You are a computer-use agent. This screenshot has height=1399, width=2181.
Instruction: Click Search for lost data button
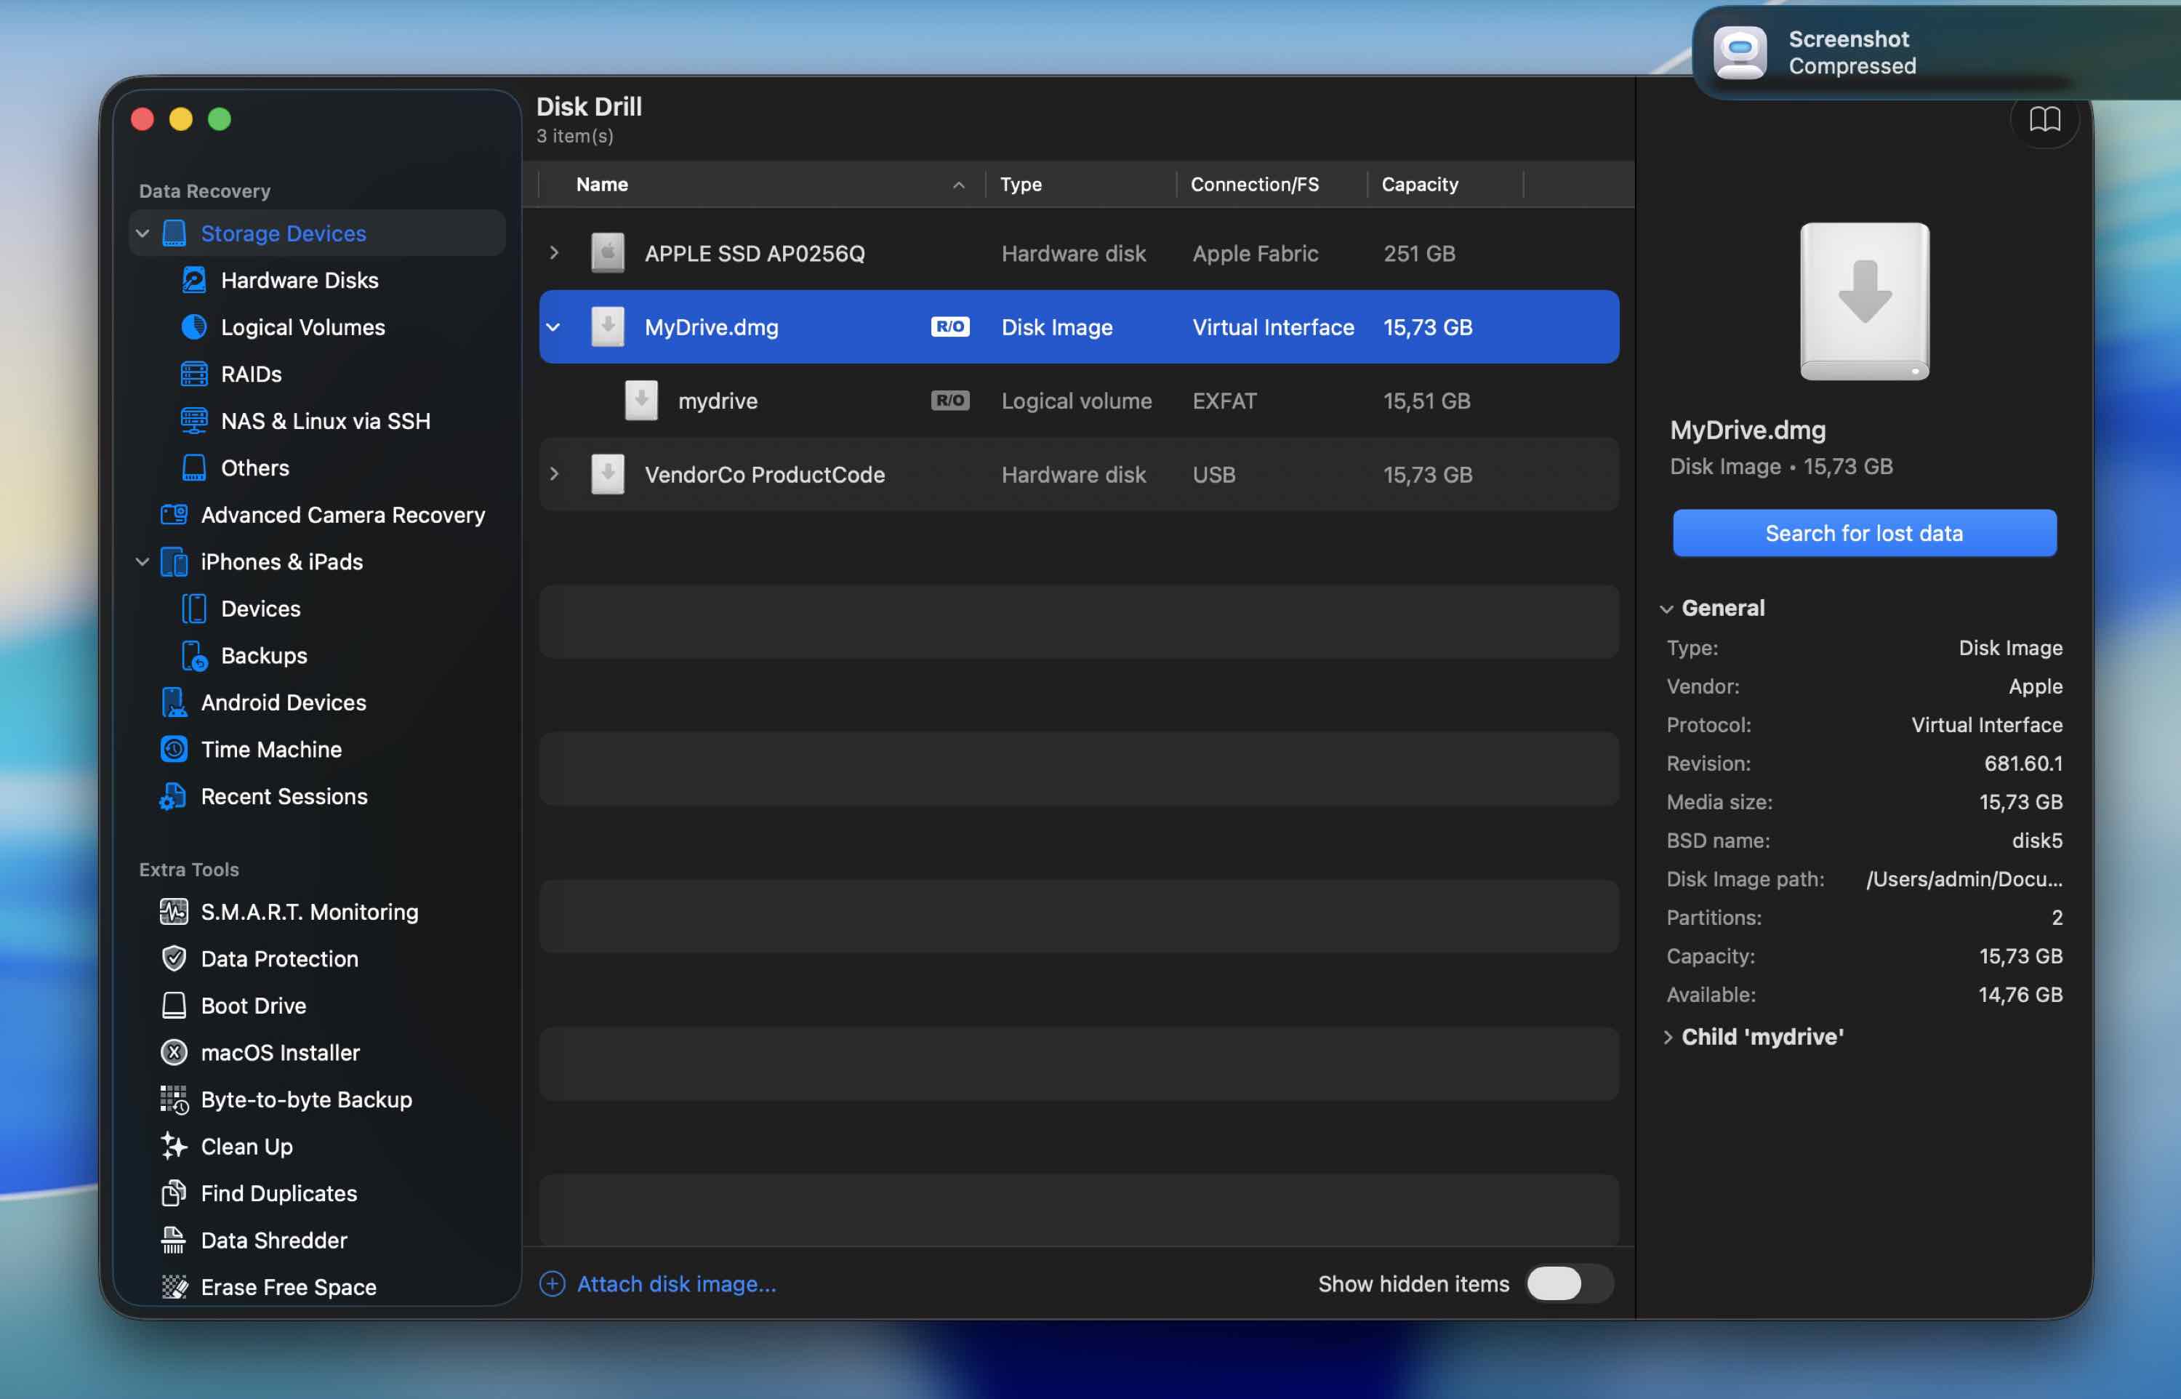coord(1863,533)
